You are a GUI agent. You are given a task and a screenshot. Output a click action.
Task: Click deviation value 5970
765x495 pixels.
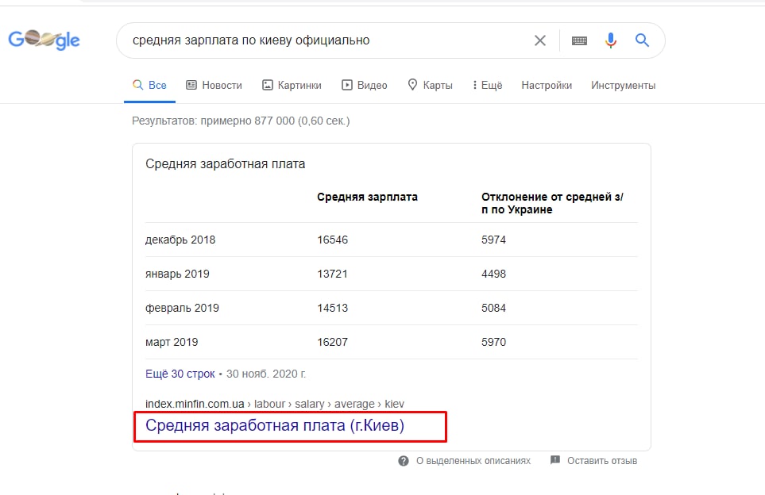[494, 342]
